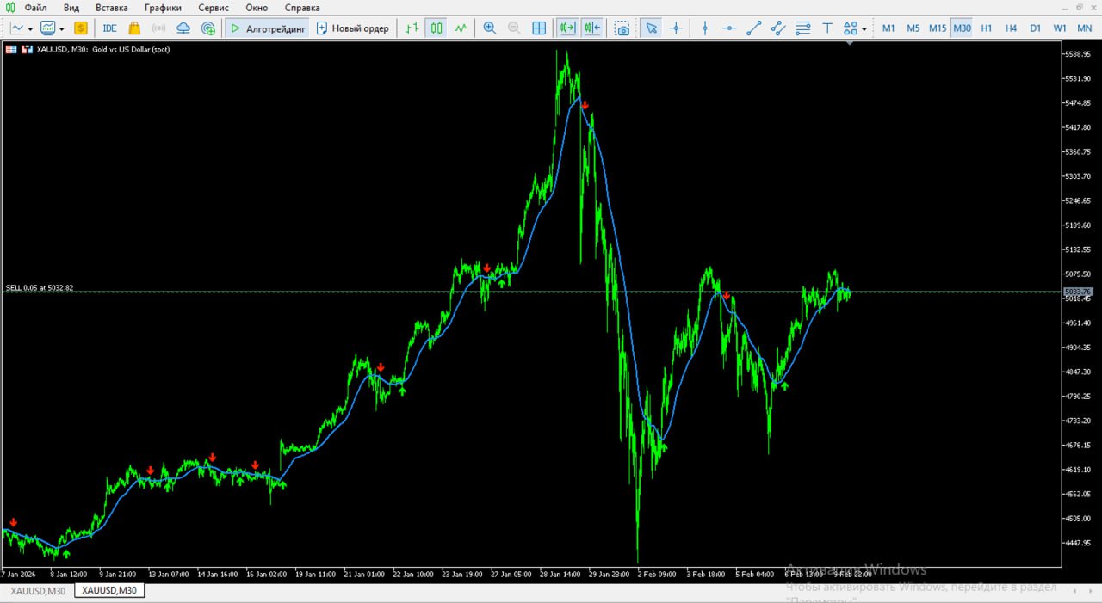The image size is (1102, 603).
Task: Zoom in on the chart with the magnifier
Action: (x=489, y=28)
